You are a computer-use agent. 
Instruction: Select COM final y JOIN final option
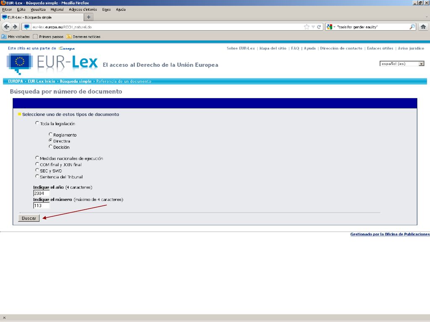click(x=37, y=164)
